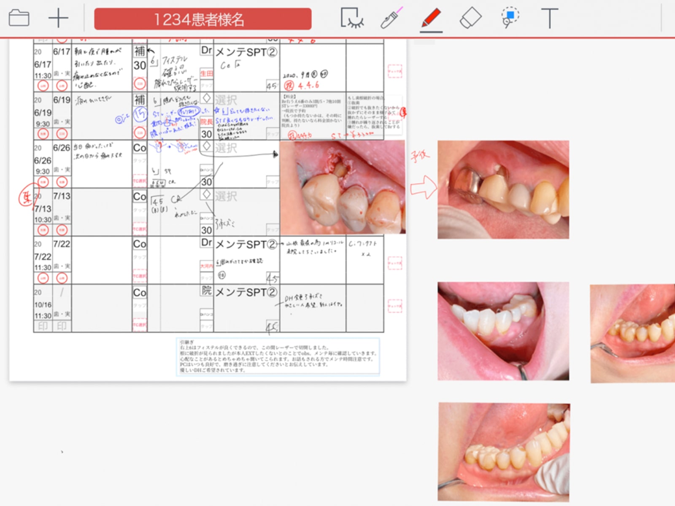Pick the lasso selection tool with blue square
This screenshot has height=506, width=675.
pos(510,18)
